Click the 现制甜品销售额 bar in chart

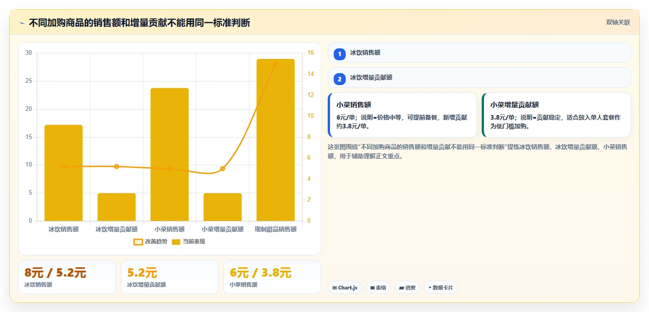click(276, 140)
